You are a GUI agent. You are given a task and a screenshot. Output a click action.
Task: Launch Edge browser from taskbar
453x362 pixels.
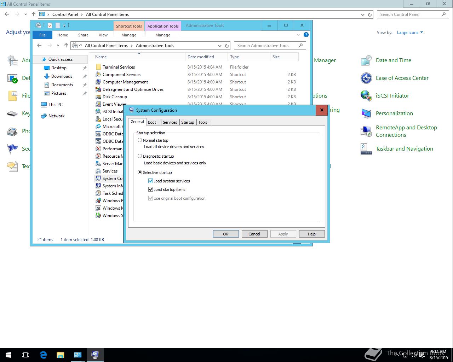point(43,355)
